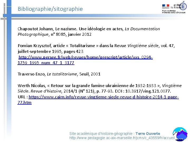Open the cairn.info revue-vingtieme-siecle link

click(x=98, y=100)
